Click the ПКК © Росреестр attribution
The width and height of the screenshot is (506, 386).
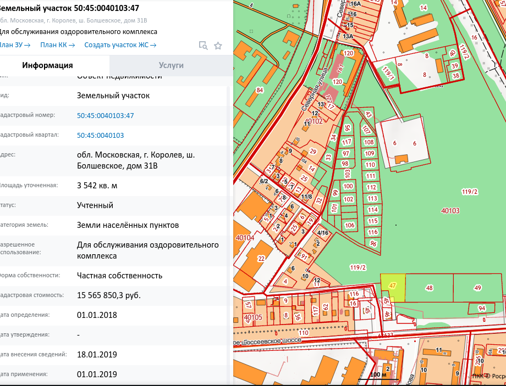point(488,376)
